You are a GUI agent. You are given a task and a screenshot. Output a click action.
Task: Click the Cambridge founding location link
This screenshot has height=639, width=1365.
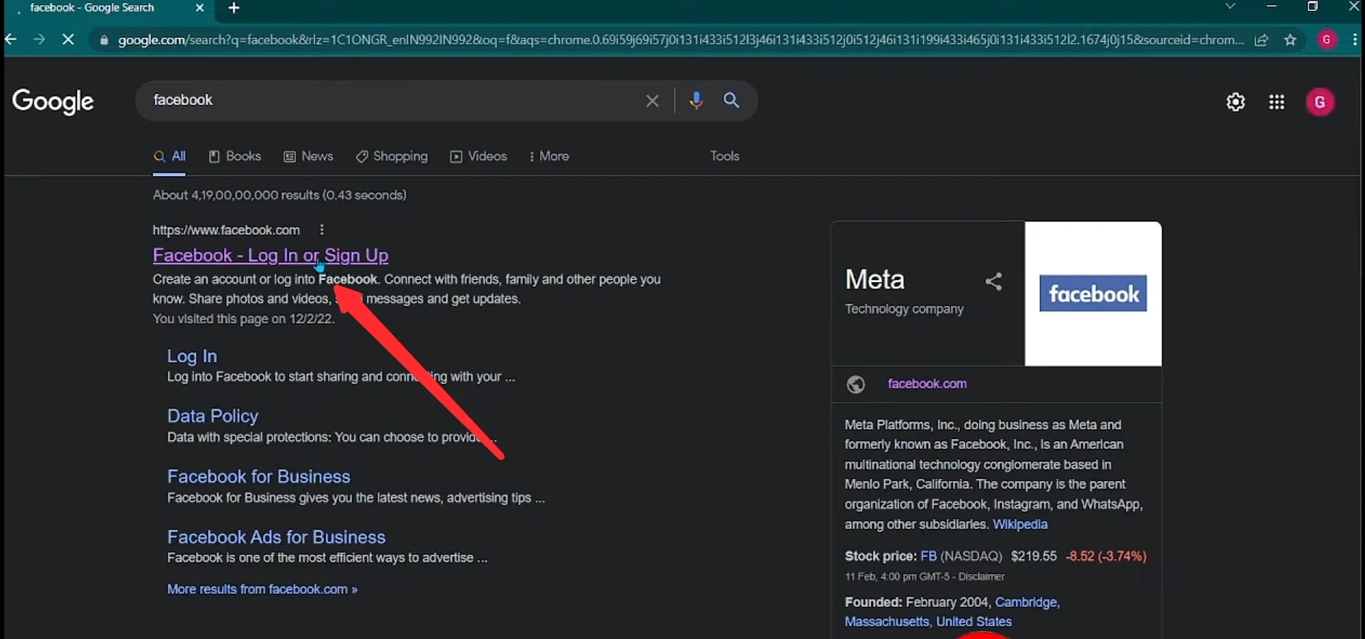point(1026,602)
